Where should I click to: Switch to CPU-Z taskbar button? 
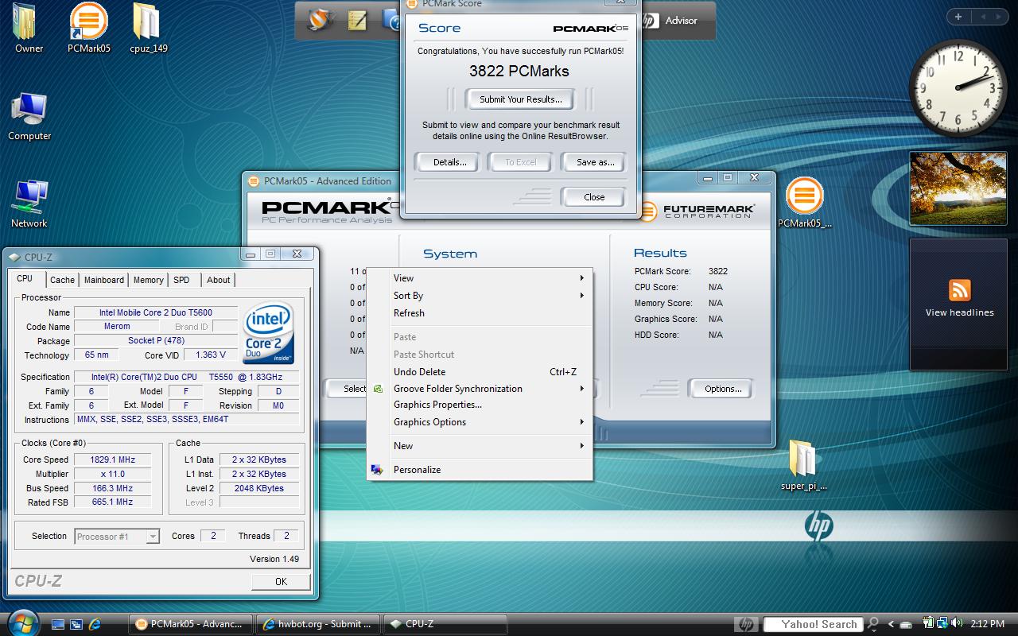click(445, 624)
